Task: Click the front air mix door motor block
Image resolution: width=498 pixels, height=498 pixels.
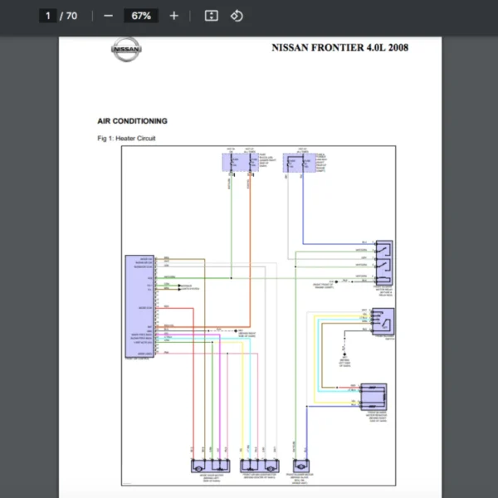Action: click(x=260, y=466)
